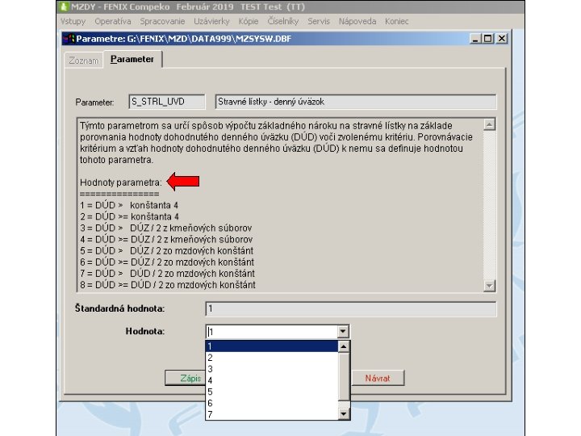Screen dimensions: 581x436
Task: Open the Spracovanie menu
Action: [162, 21]
